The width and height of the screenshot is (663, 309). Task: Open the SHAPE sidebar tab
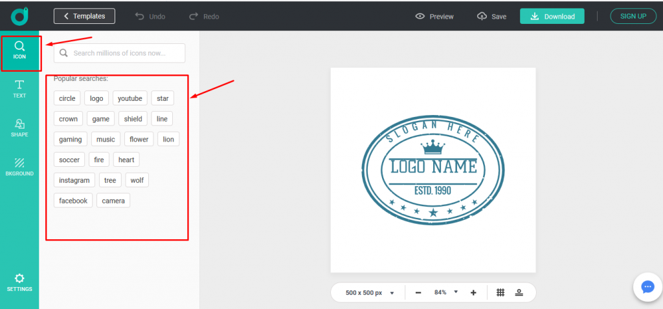19,128
